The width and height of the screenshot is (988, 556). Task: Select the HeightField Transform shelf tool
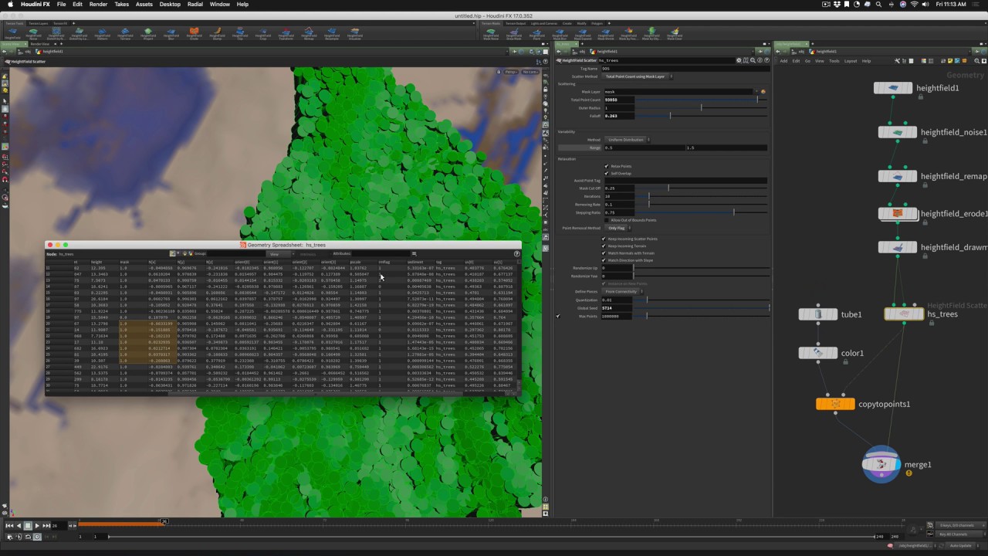286,33
